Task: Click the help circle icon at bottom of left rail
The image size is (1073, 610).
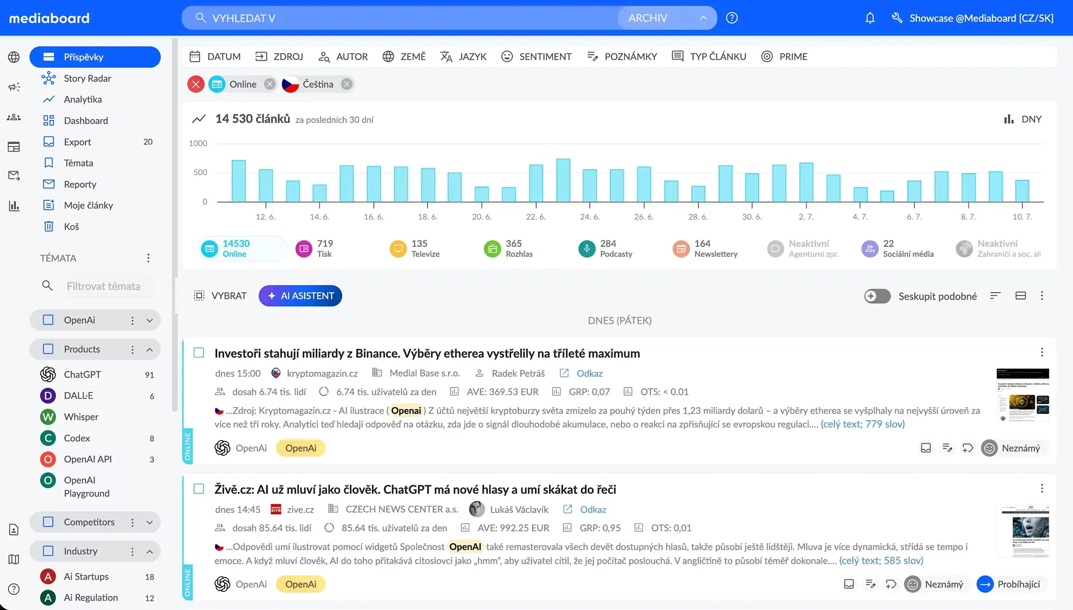Action: coord(14,589)
